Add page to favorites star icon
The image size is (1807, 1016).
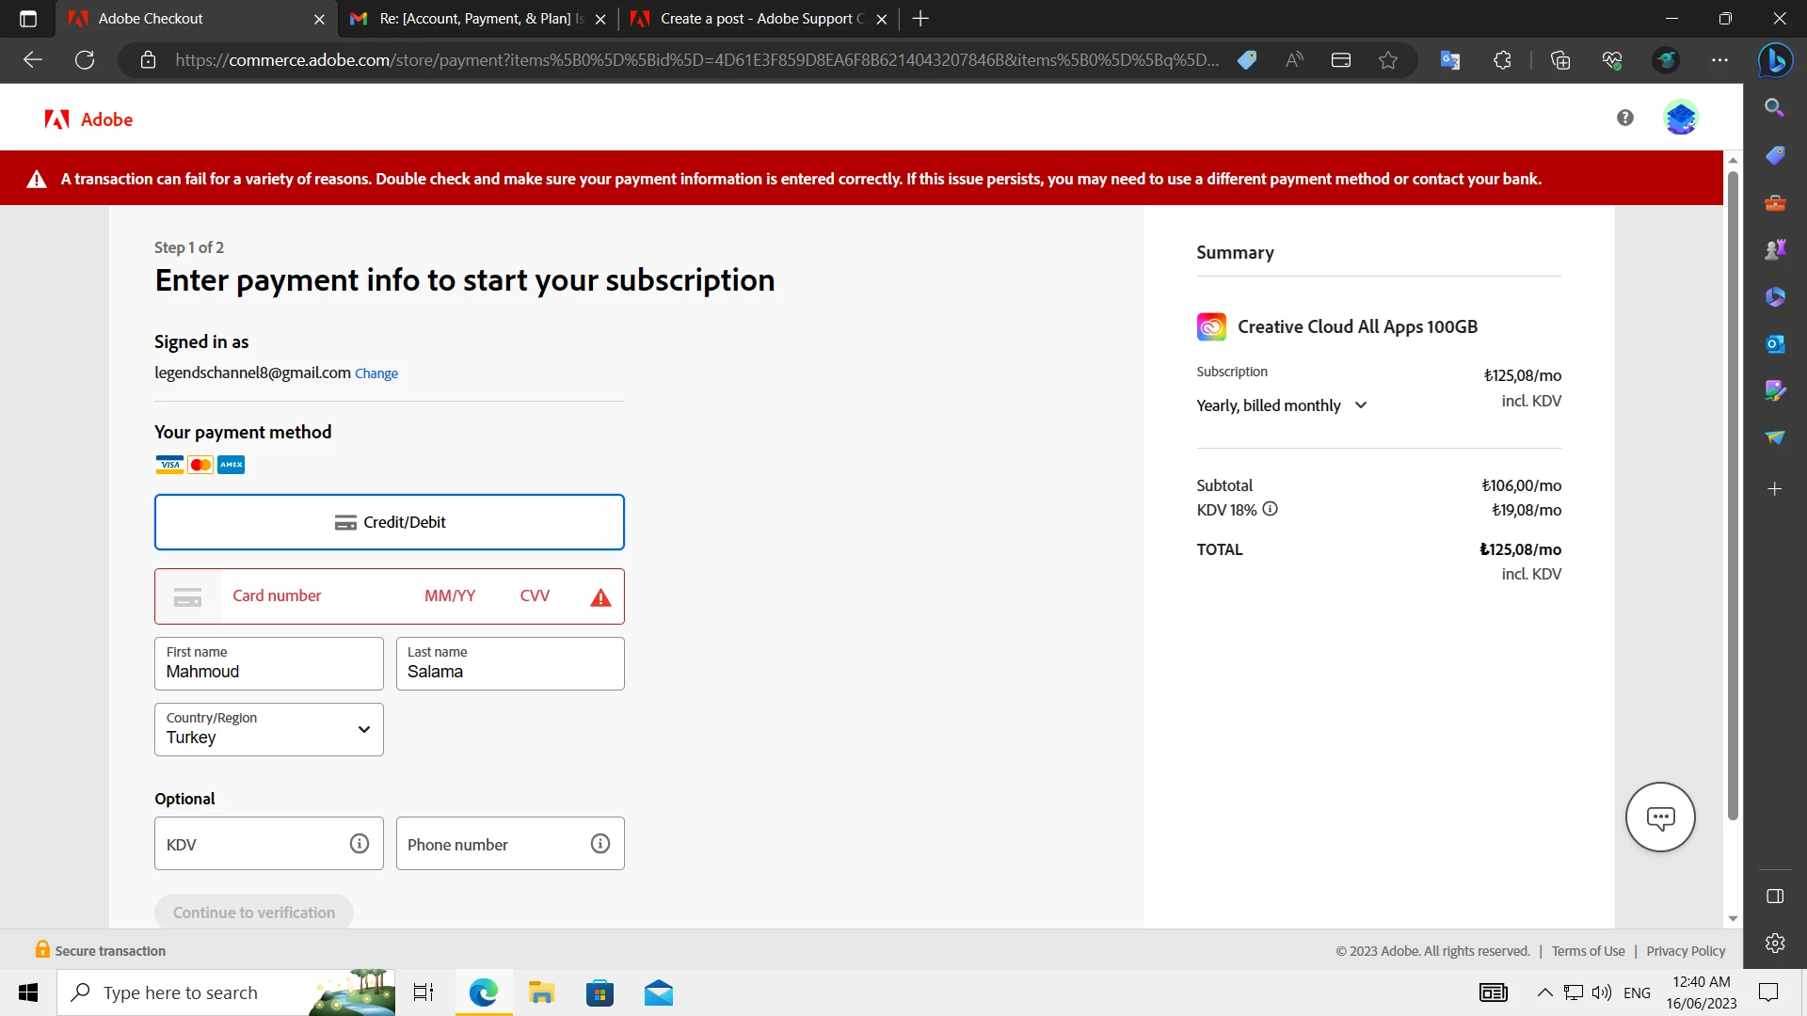tap(1388, 60)
